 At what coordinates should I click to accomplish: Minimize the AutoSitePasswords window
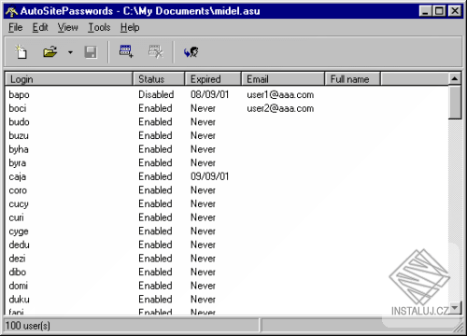tap(425, 11)
